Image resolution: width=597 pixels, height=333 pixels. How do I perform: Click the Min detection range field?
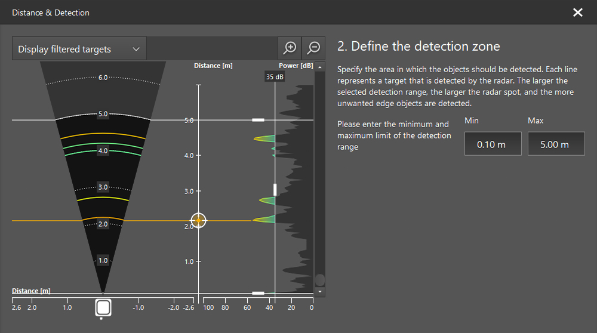[493, 144]
